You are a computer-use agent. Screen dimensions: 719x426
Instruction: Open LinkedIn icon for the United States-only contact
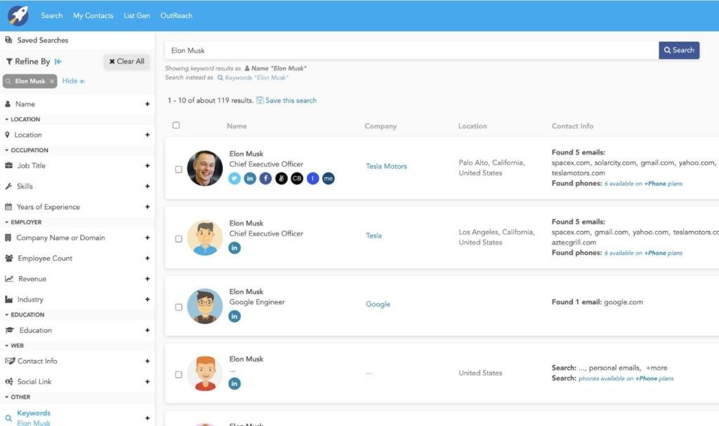(235, 383)
